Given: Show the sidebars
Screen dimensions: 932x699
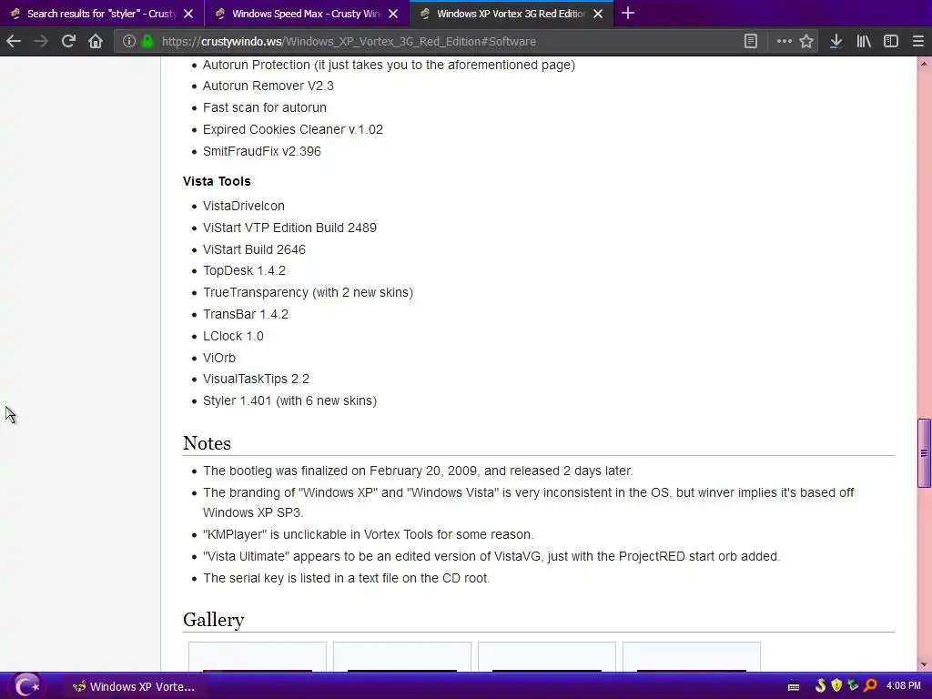Looking at the screenshot, I should pyautogui.click(x=890, y=41).
